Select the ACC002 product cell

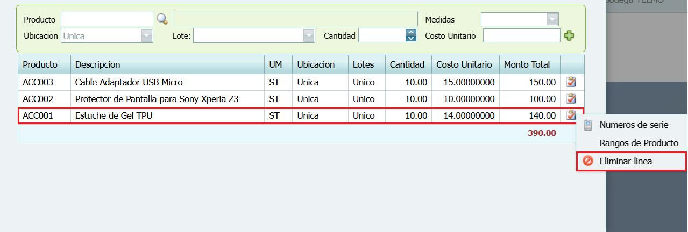click(45, 99)
